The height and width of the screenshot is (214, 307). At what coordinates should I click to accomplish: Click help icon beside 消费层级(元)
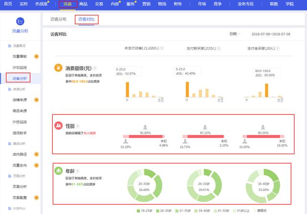pos(94,68)
